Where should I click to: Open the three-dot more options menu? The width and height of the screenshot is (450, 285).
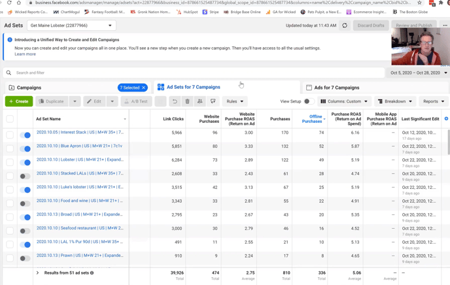(x=445, y=25)
